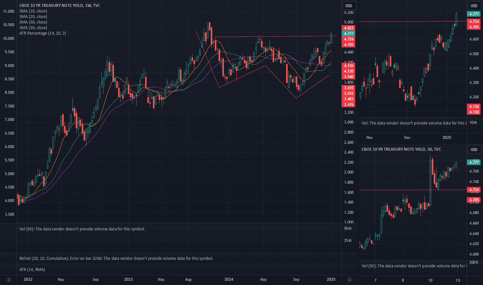
Task: Click the 2022 label on the weekly time axis
Action: (28, 279)
